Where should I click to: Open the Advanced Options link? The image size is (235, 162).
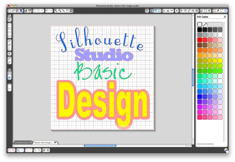click(x=205, y=144)
